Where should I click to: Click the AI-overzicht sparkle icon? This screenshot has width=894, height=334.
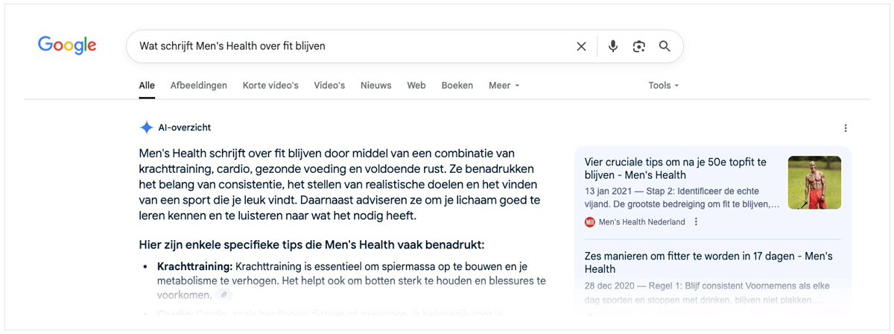[147, 127]
